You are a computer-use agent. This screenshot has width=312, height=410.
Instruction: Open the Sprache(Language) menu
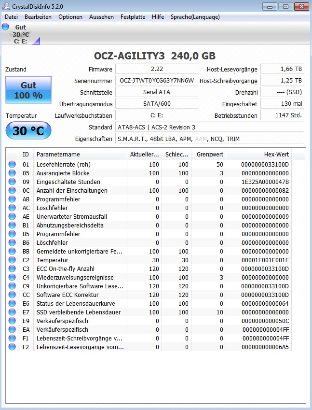[195, 17]
